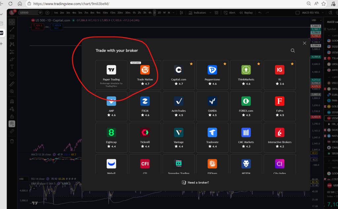
Task: Open the Indicators menu
Action: tap(198, 13)
